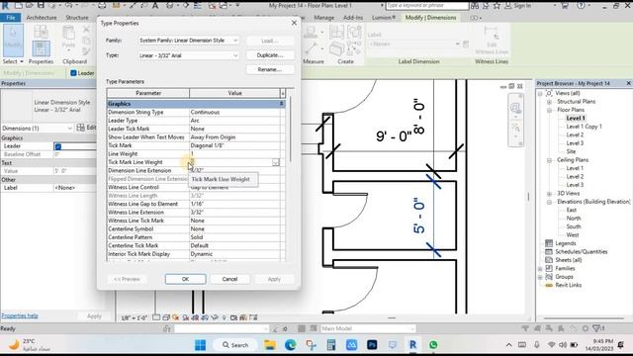Click the Cancel button in Type Properties

click(229, 279)
